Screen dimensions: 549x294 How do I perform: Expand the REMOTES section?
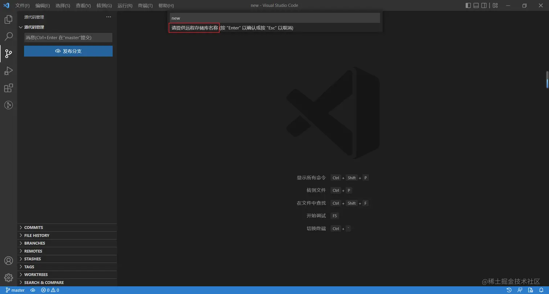click(x=67, y=251)
